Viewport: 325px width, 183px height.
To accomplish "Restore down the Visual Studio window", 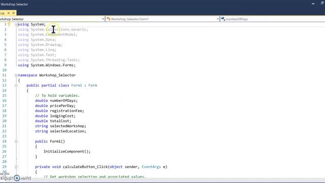I will point(322,3).
